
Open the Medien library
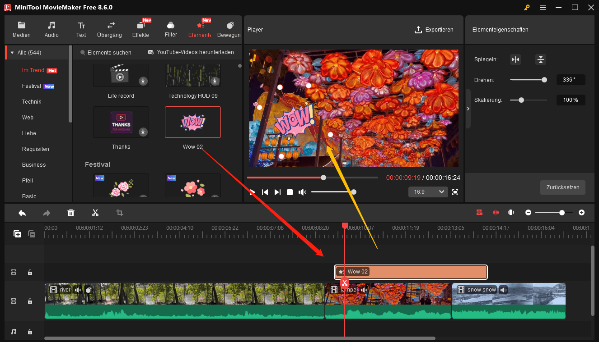(x=21, y=28)
